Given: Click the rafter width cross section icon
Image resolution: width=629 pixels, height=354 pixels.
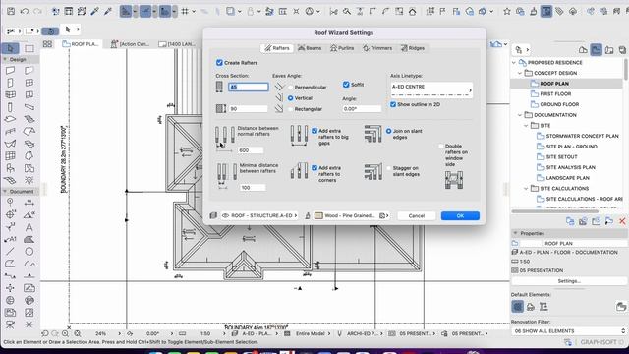Looking at the screenshot, I should pos(219,87).
